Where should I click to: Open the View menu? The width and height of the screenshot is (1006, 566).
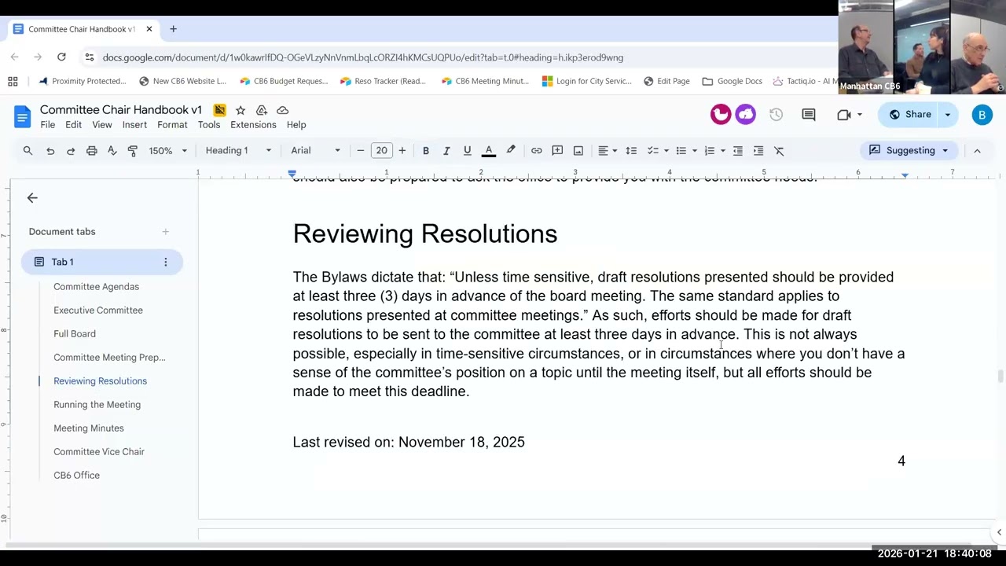click(x=102, y=125)
